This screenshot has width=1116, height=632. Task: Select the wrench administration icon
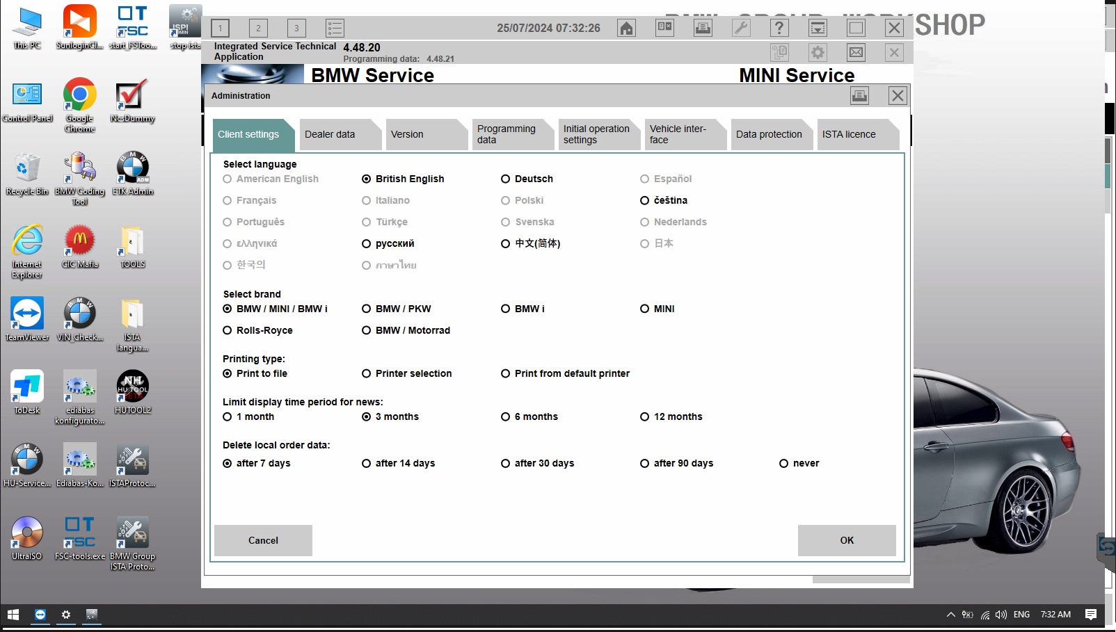(x=740, y=28)
